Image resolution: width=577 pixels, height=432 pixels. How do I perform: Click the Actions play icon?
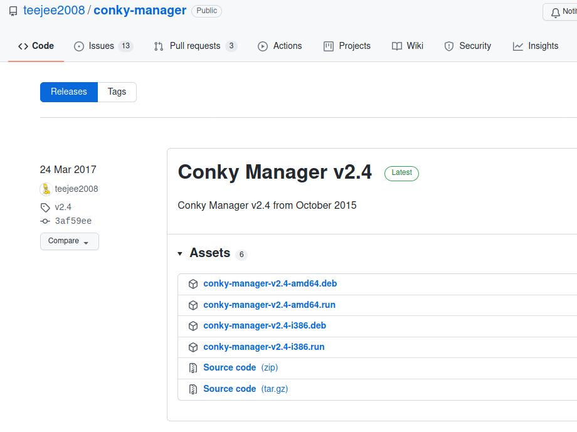(x=263, y=46)
